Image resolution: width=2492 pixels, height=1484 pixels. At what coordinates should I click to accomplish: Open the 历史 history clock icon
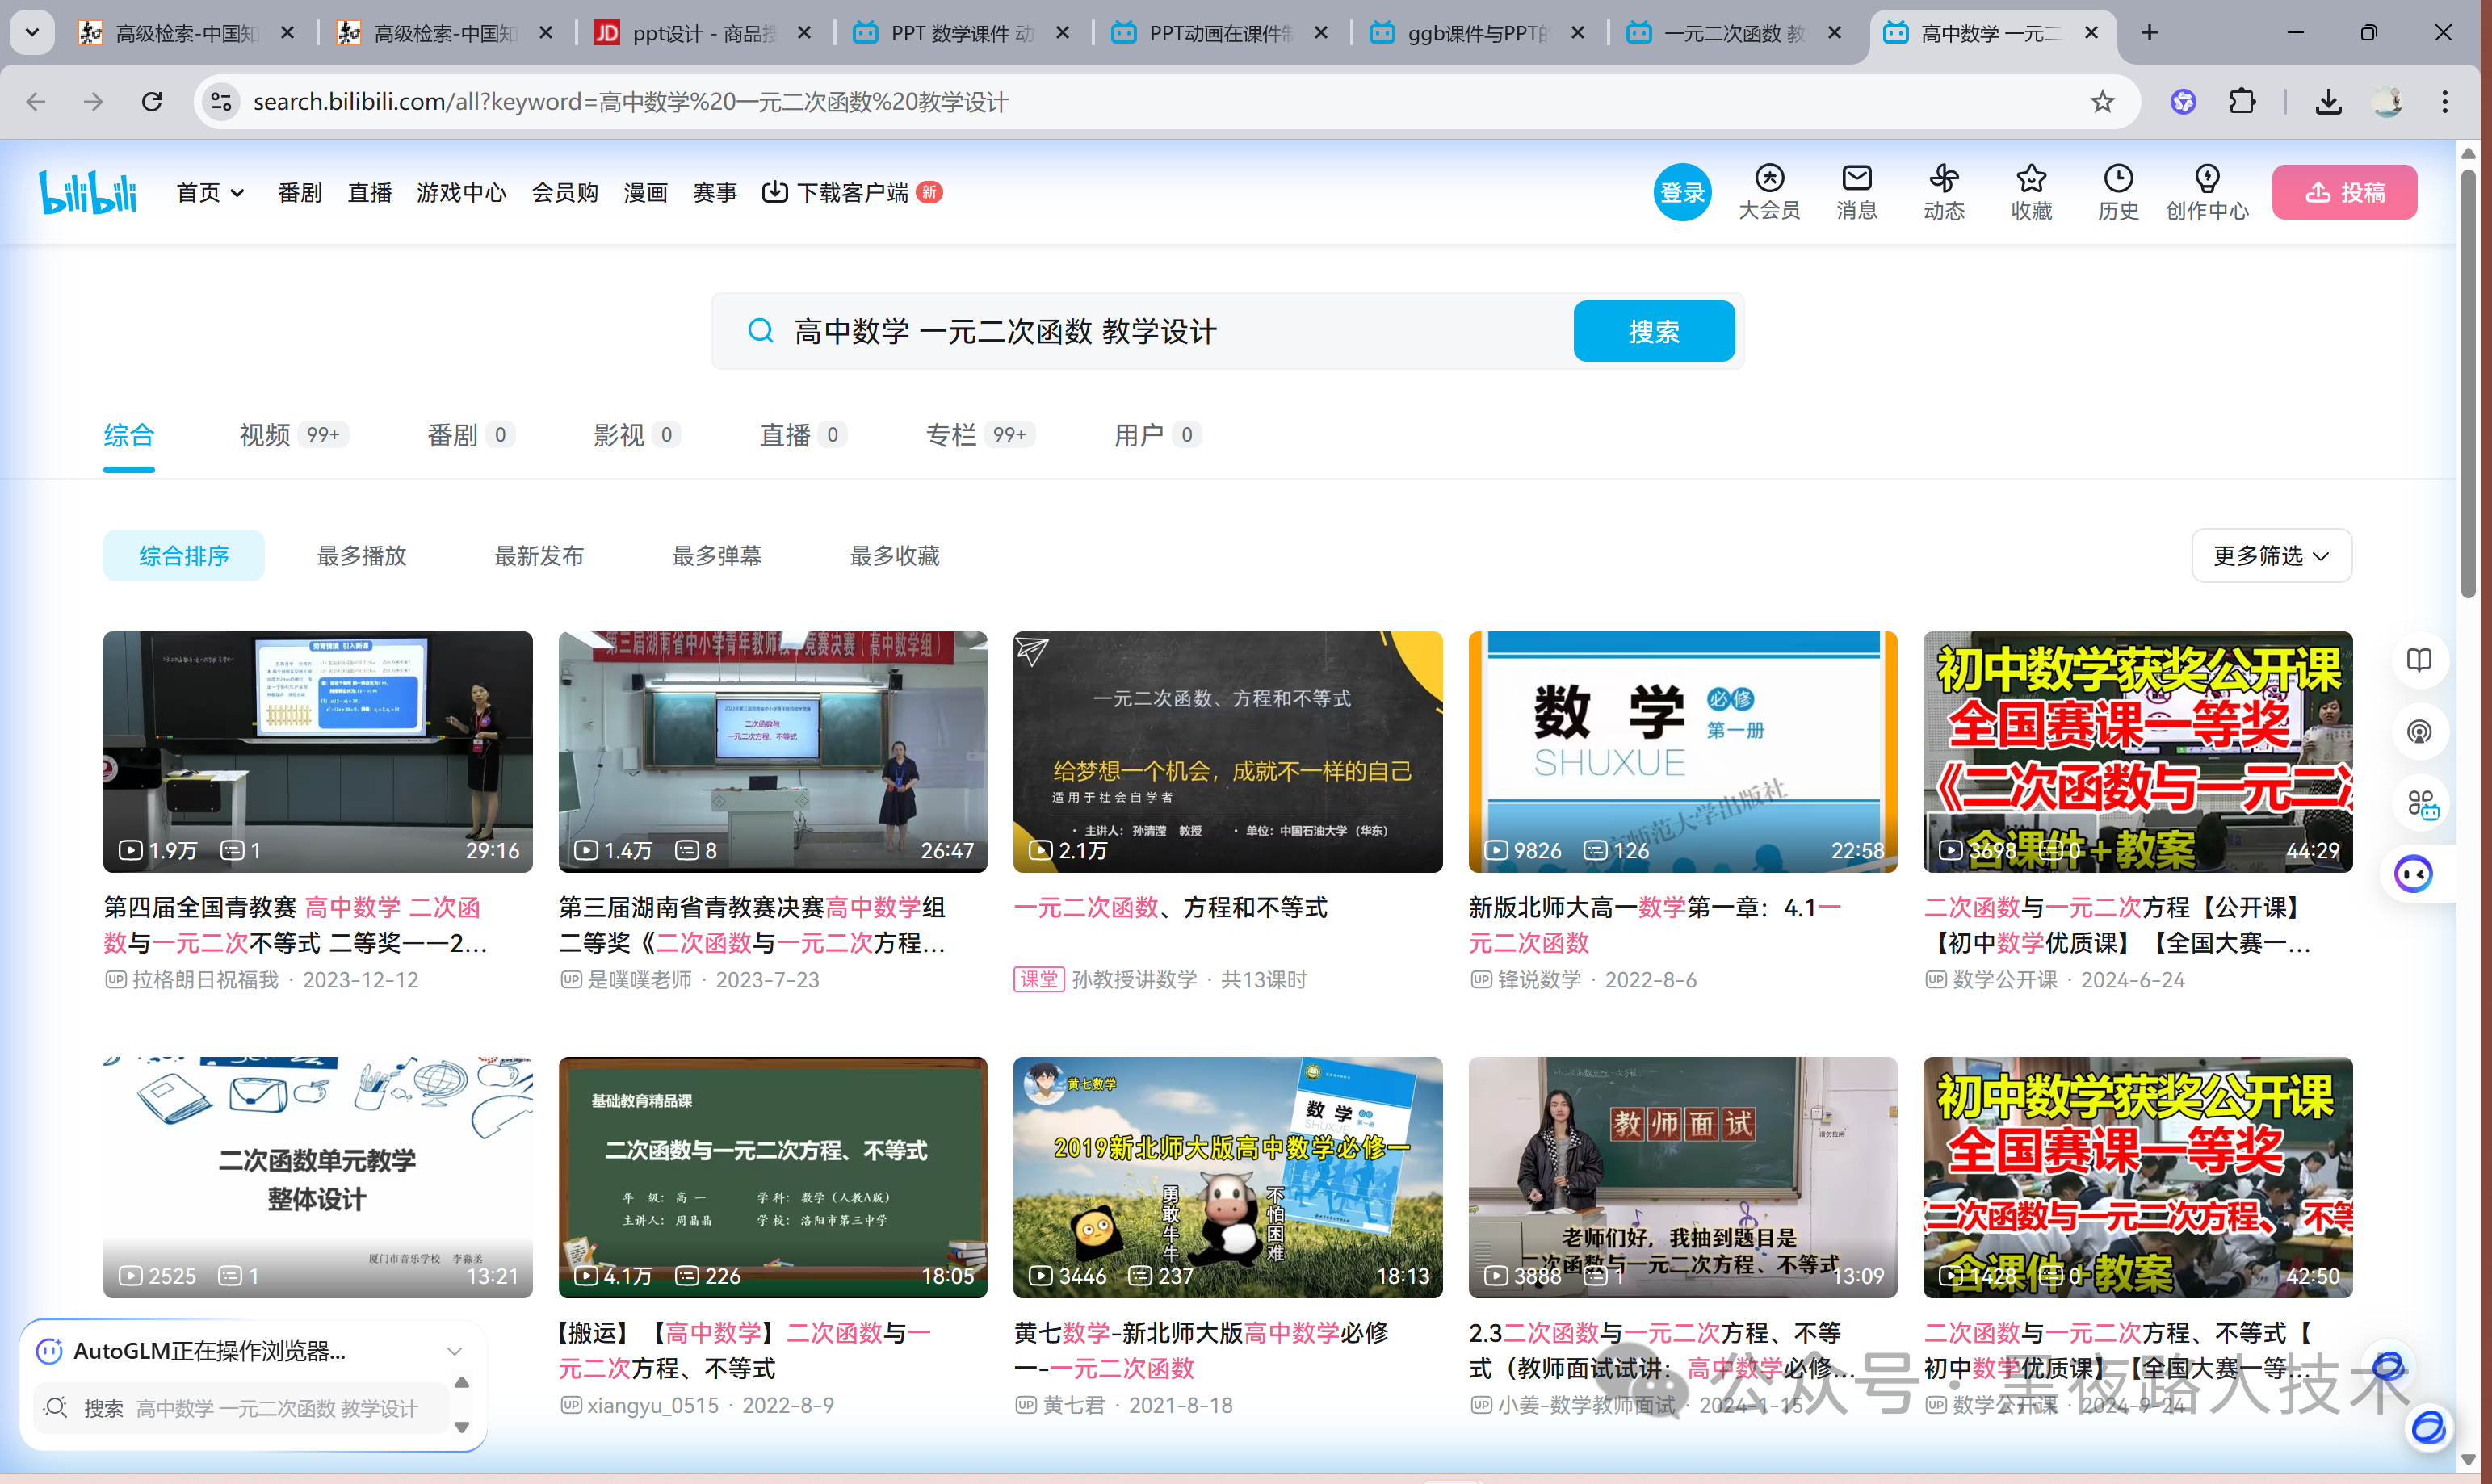click(x=2117, y=180)
